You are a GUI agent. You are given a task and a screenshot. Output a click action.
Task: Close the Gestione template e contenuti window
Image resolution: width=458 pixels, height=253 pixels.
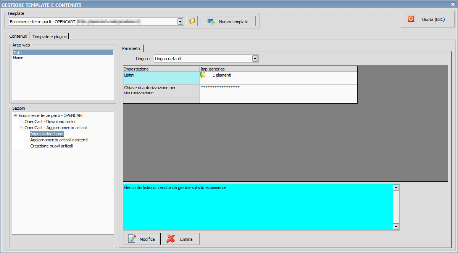point(453,5)
